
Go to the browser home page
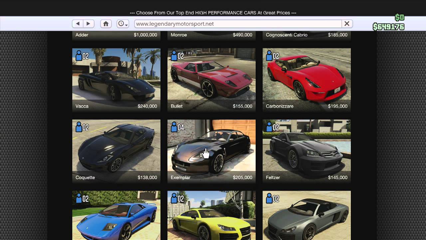click(106, 24)
